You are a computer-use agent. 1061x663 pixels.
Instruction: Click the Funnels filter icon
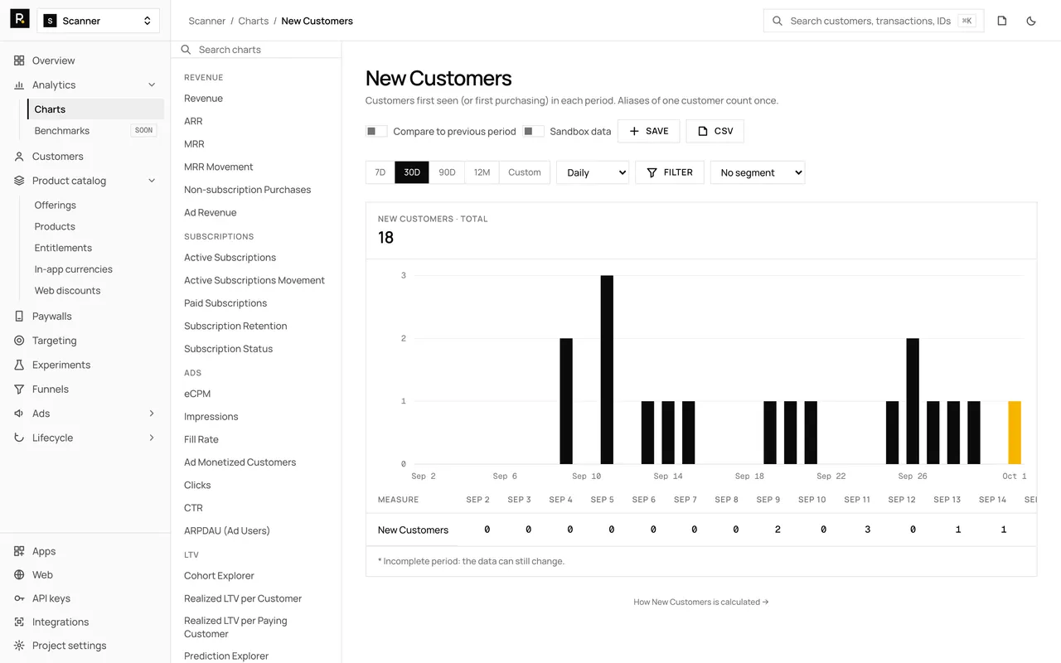(19, 390)
